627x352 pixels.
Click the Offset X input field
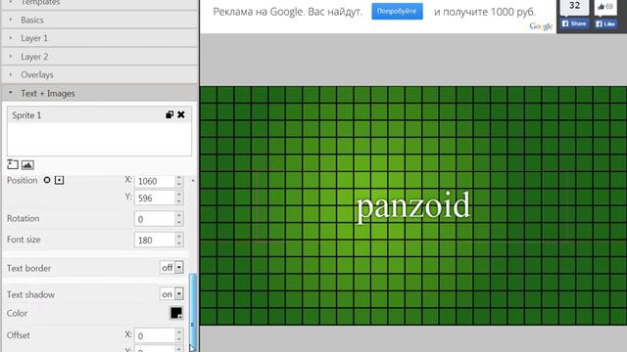click(x=155, y=335)
